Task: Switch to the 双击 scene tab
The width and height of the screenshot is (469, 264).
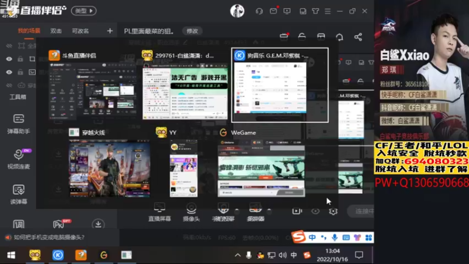Action: click(56, 31)
